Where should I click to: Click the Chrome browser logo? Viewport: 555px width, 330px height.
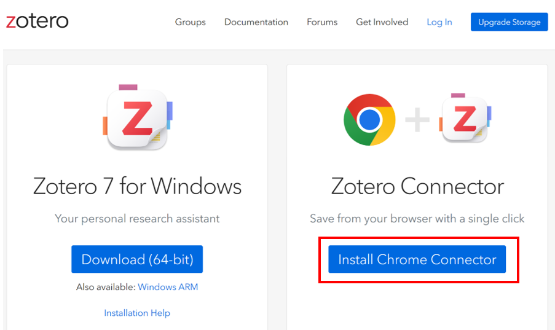(x=369, y=120)
